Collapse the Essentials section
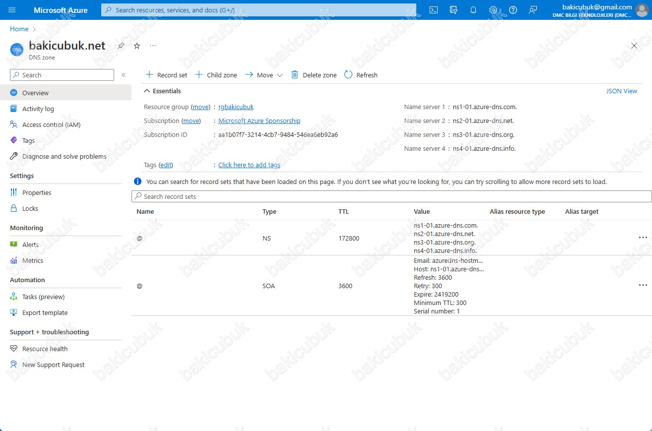The height and width of the screenshot is (431, 652). tap(162, 91)
